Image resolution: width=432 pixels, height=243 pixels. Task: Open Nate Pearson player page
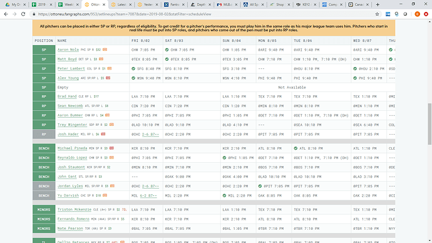[70, 228]
